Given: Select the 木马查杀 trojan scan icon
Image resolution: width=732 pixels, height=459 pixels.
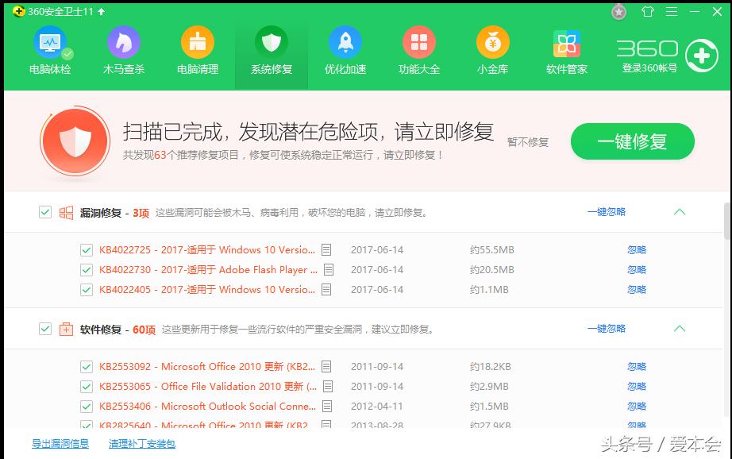Looking at the screenshot, I should coord(124,50).
